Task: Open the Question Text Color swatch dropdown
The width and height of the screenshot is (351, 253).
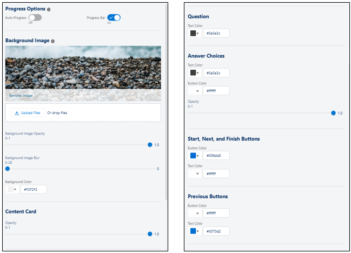Action: [x=195, y=33]
